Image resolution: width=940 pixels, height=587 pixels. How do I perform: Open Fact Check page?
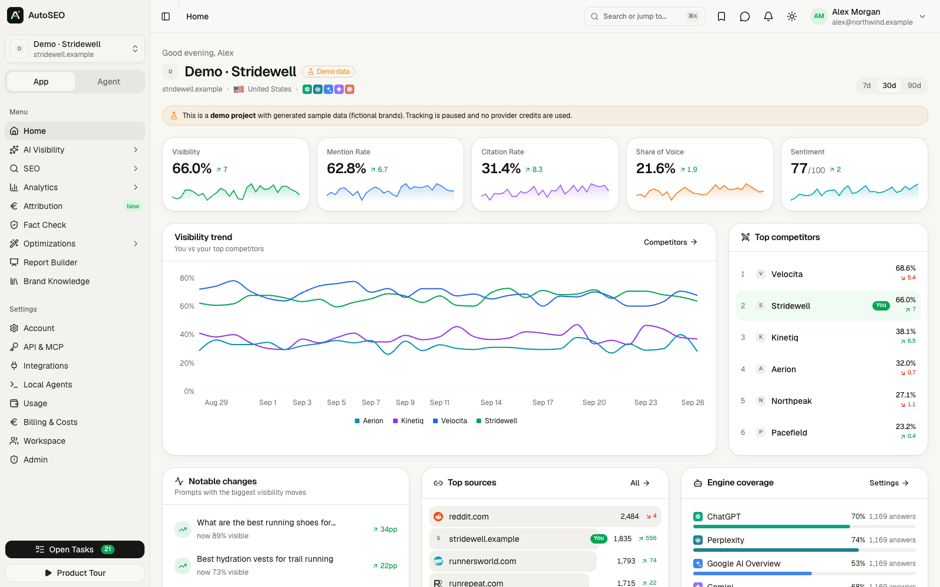point(75,225)
